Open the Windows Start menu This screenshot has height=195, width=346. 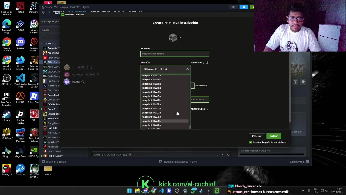pyautogui.click(x=129, y=191)
